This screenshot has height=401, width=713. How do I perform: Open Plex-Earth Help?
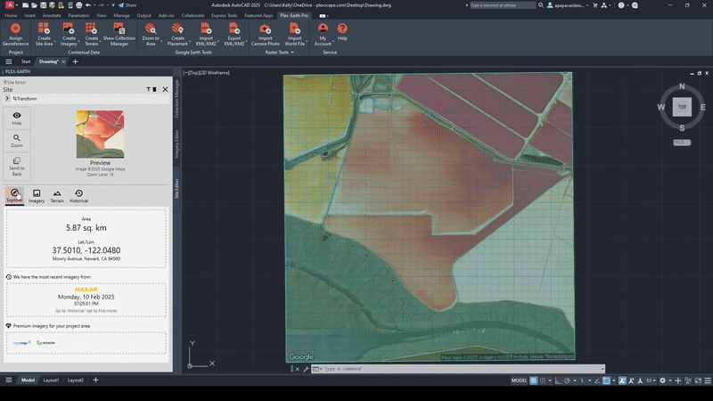(x=342, y=32)
